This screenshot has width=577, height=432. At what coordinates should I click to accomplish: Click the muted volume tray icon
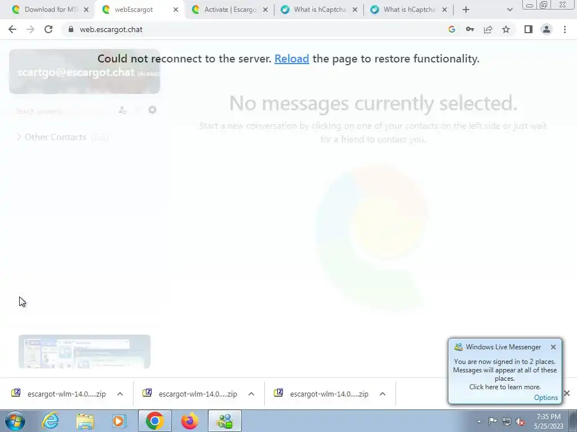coord(520,421)
